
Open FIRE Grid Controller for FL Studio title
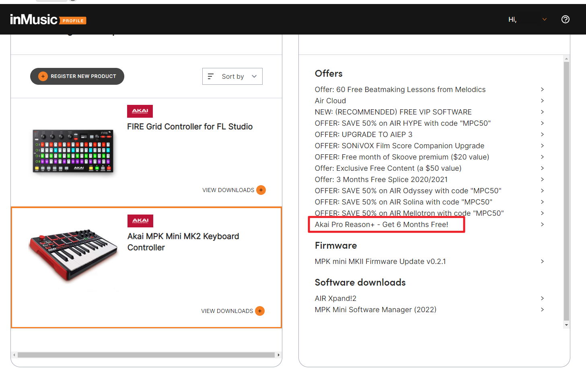click(x=190, y=127)
